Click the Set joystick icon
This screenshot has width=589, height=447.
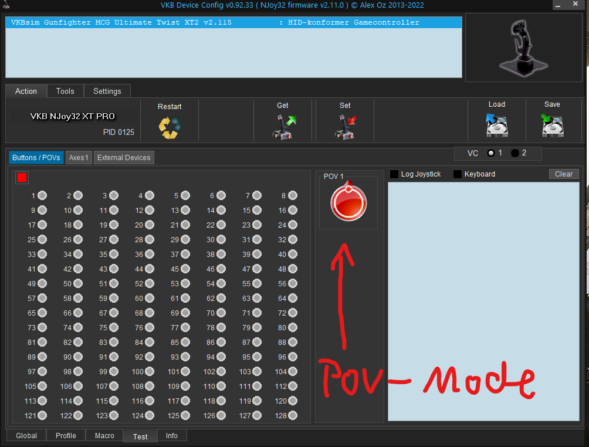tap(345, 127)
